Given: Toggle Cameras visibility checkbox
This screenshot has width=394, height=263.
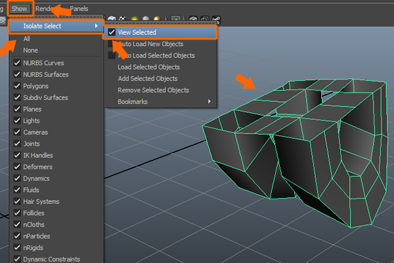Looking at the screenshot, I should click(x=18, y=132).
